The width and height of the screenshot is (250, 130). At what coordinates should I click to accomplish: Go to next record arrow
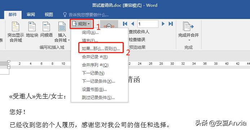(x=163, y=24)
